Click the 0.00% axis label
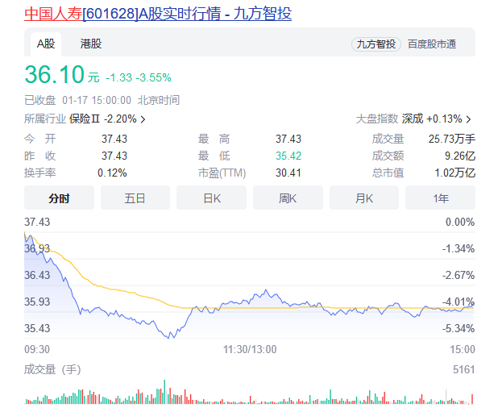This screenshot has width=502, height=412. 460,222
